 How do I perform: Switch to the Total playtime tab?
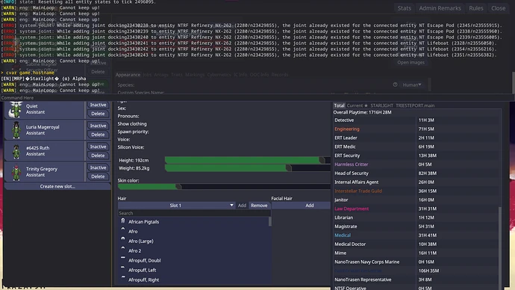coord(339,105)
